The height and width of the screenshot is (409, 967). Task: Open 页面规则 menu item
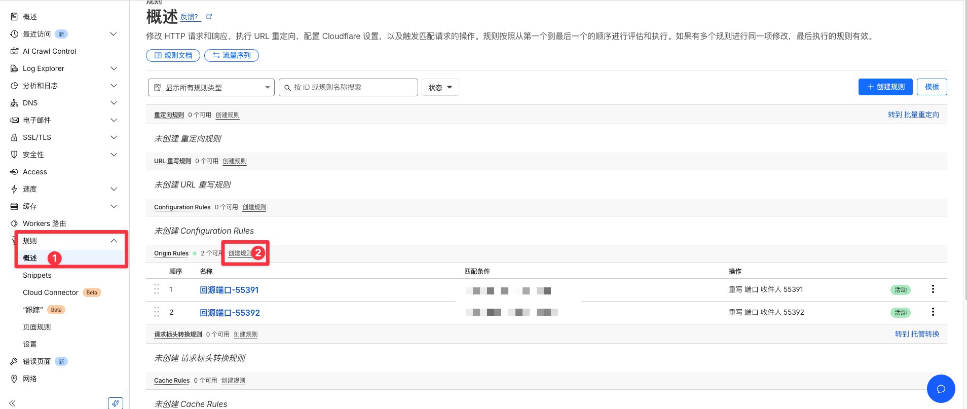tap(37, 327)
